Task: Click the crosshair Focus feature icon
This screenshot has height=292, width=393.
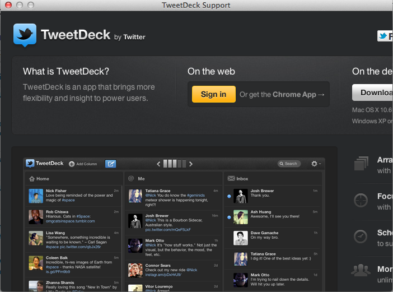Action: (361, 200)
